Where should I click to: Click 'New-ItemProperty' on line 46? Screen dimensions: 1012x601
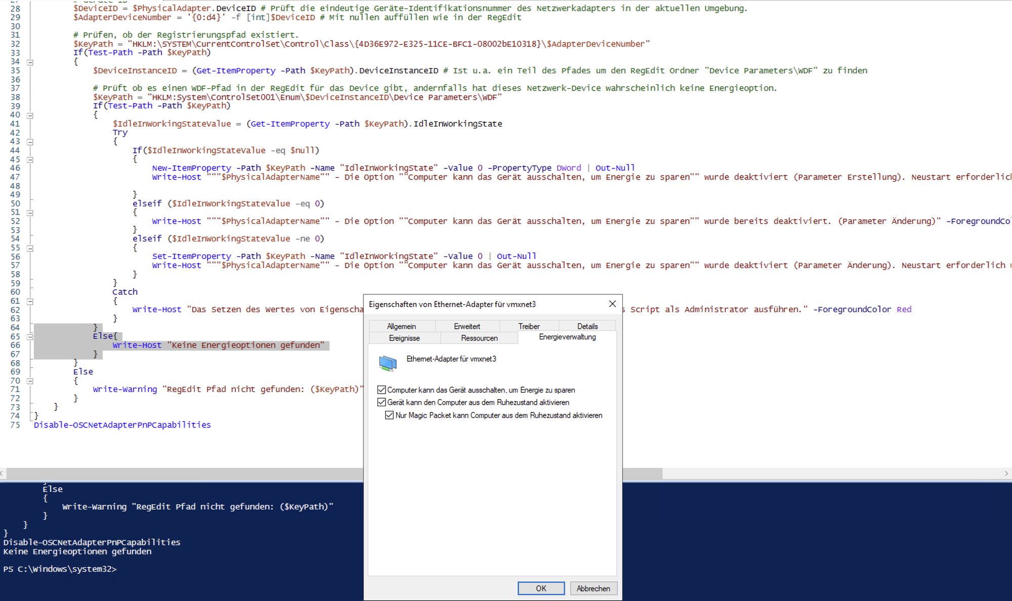[x=191, y=168]
